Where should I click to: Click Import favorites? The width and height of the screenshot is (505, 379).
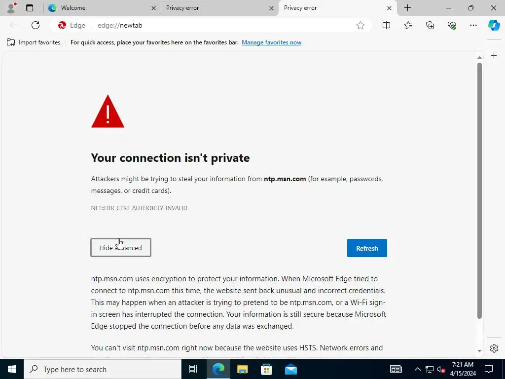pos(34,42)
